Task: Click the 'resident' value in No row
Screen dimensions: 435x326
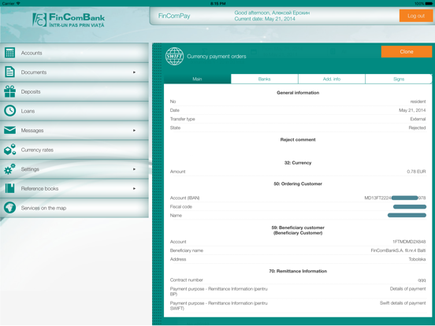Action: 418,102
